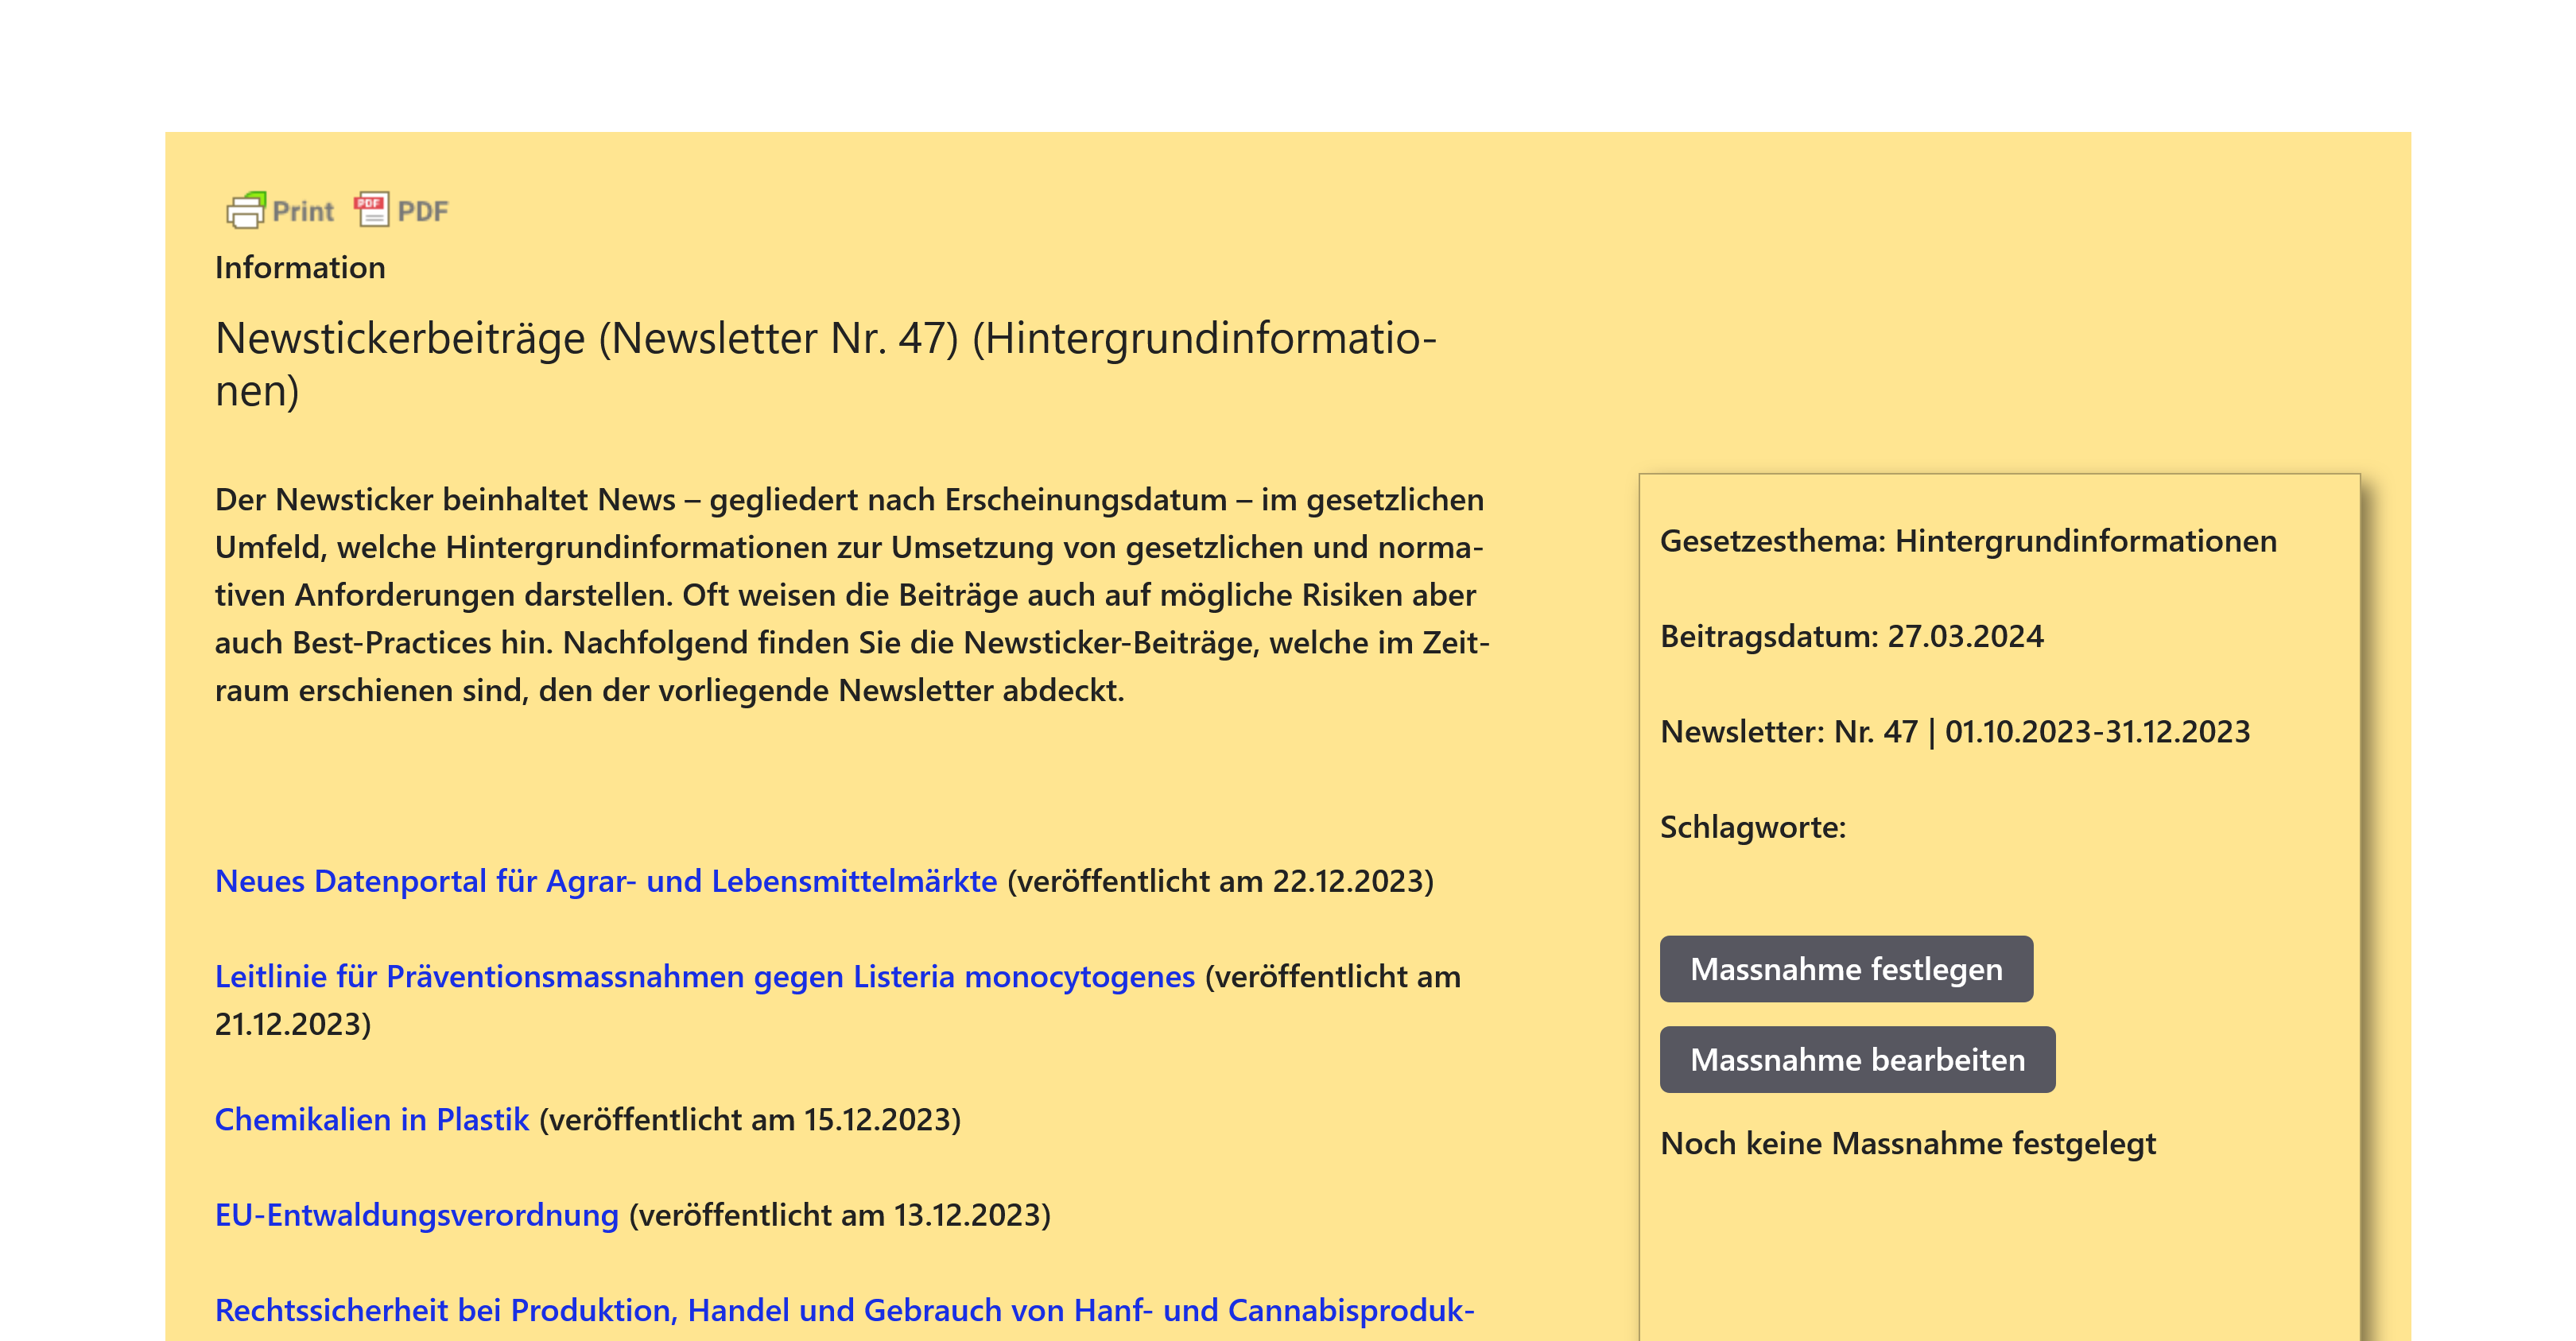Click the (veröffentlicht am 22.12.2023) date text
This screenshot has width=2576, height=1341.
(x=1220, y=881)
